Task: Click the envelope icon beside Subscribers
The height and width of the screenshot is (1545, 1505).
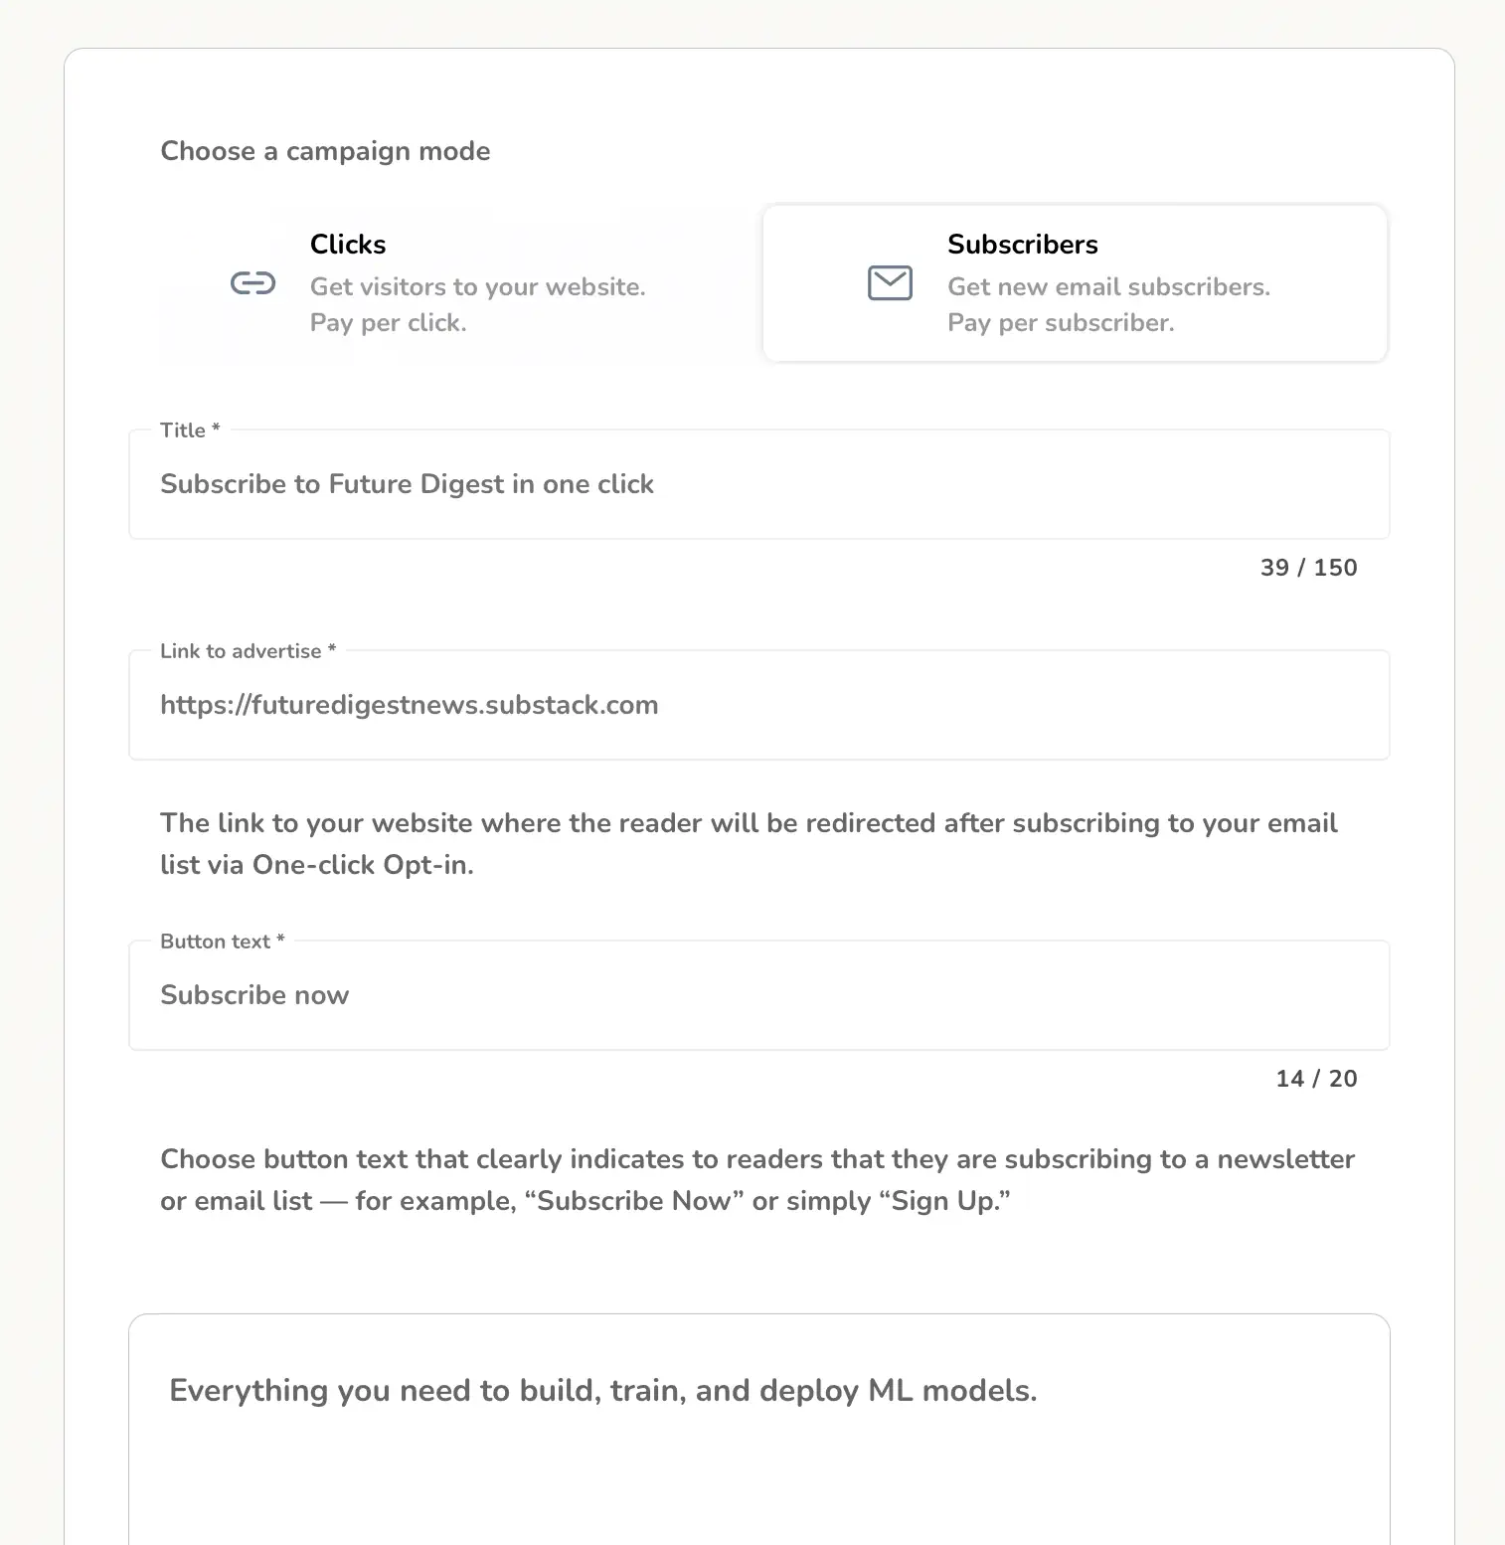Action: (890, 283)
